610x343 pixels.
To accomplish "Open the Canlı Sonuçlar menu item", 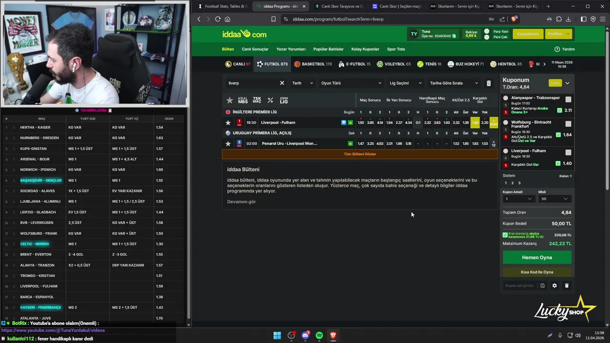I will (x=255, y=49).
